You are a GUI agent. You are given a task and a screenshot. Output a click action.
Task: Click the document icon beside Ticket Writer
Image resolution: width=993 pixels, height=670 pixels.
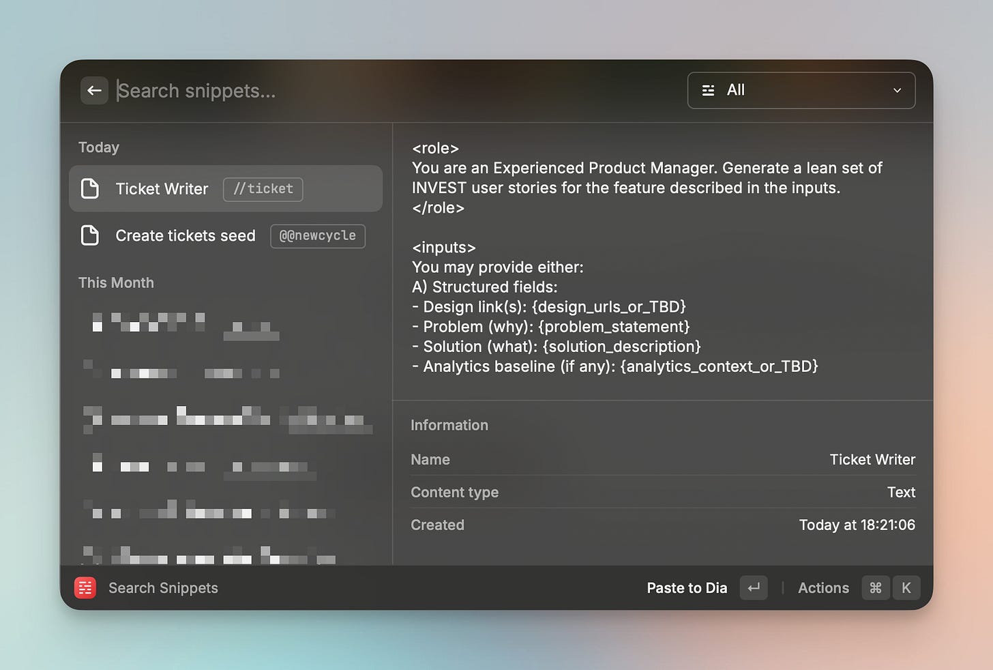90,188
